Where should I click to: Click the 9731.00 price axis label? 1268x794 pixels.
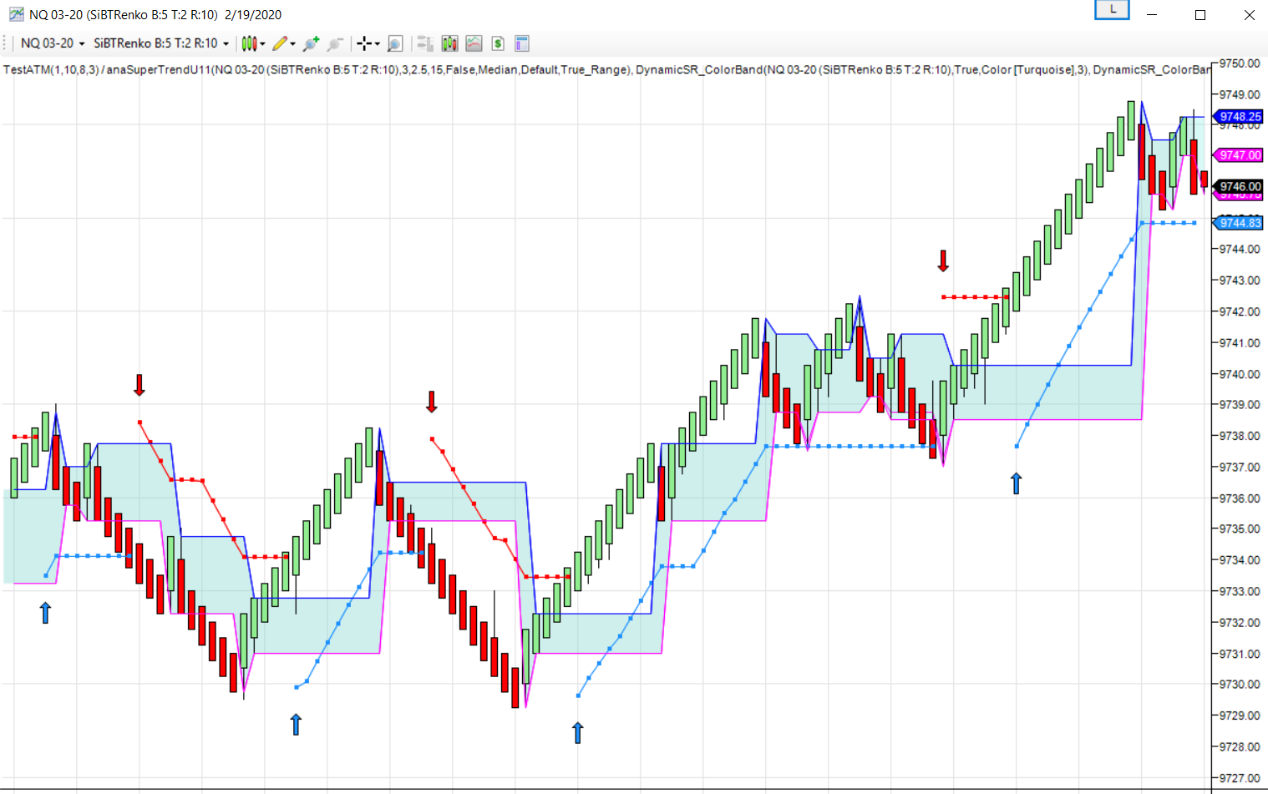click(x=1240, y=654)
